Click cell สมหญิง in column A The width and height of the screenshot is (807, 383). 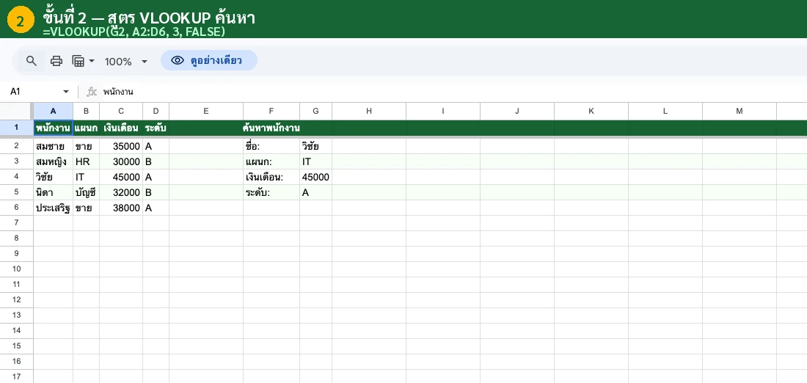coord(53,161)
